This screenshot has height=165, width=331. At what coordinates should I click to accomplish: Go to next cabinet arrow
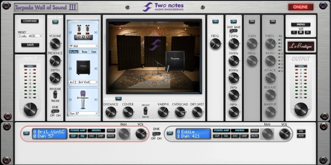96,68
